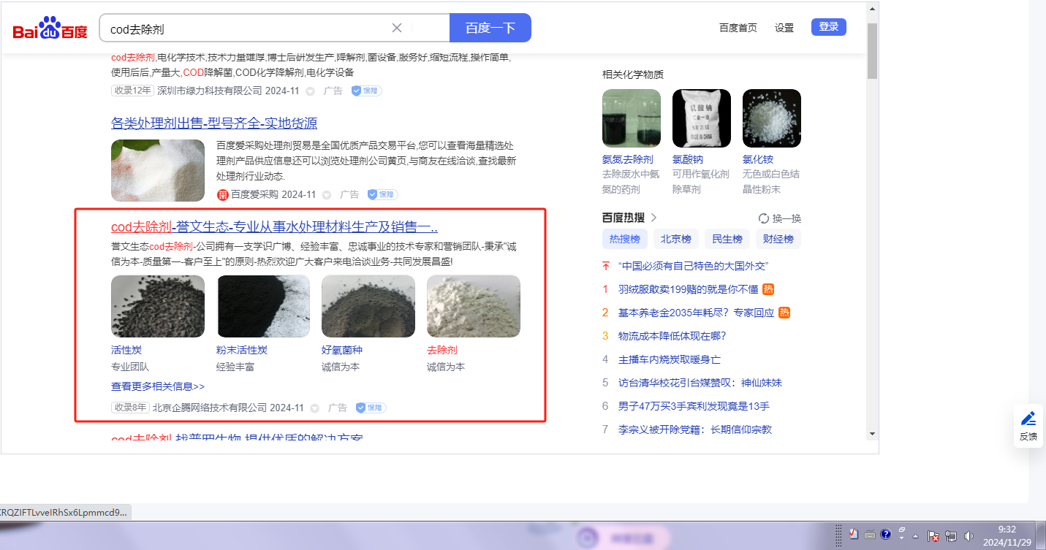Switch to the 北京榜 tab
Image resolution: width=1046 pixels, height=550 pixels.
pos(676,239)
